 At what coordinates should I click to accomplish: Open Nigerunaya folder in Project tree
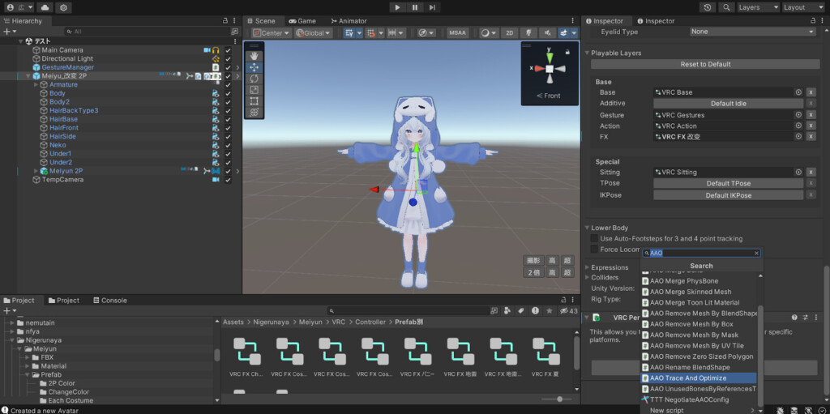click(x=44, y=340)
